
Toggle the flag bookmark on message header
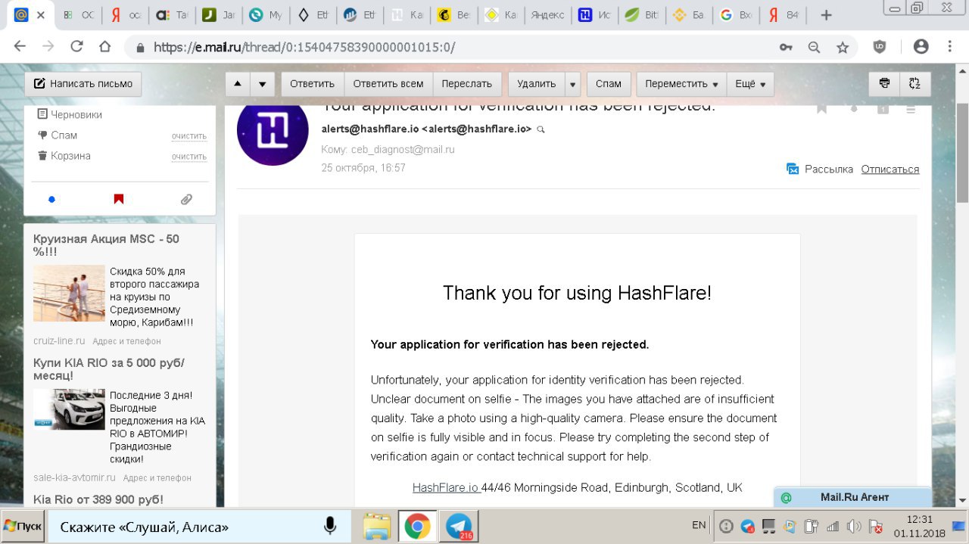click(822, 108)
